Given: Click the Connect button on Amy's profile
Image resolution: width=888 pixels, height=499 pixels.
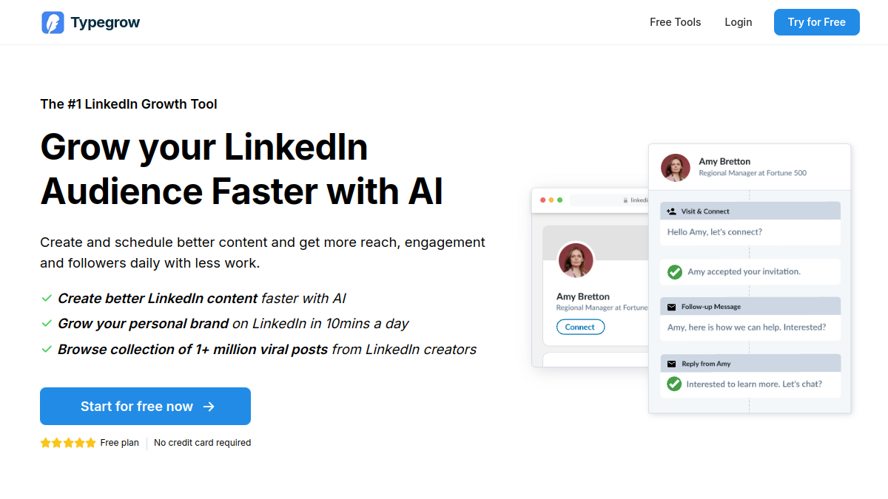Looking at the screenshot, I should (580, 327).
